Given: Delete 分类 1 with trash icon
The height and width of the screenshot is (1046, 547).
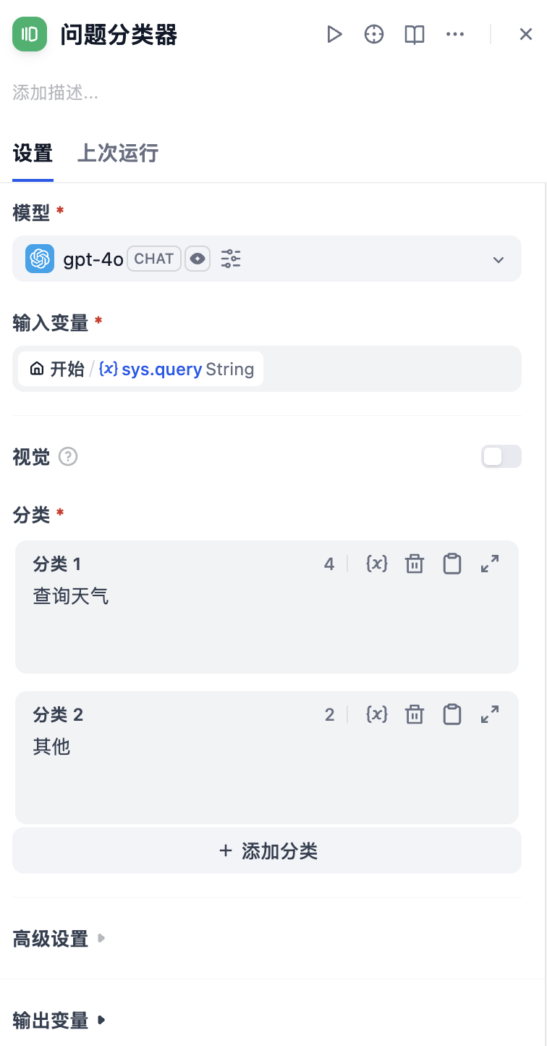Looking at the screenshot, I should [x=415, y=564].
